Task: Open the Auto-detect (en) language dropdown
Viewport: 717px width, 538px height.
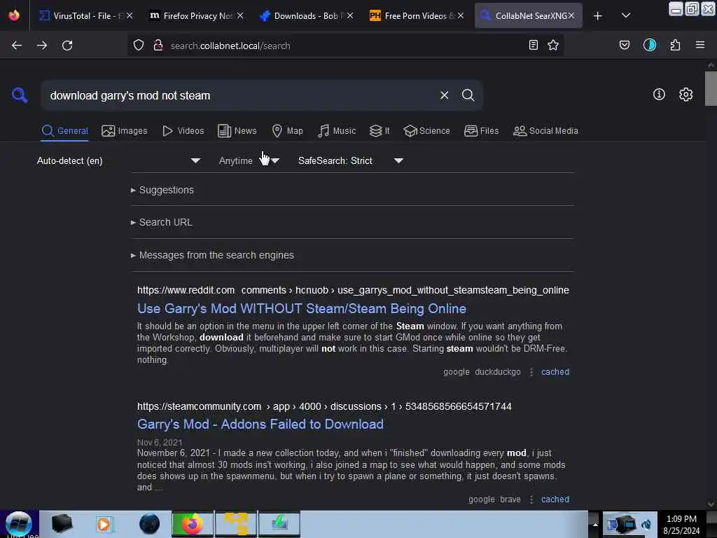Action: coord(118,160)
